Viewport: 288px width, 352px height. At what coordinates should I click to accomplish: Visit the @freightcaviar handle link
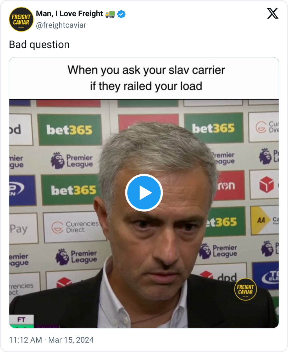point(61,25)
